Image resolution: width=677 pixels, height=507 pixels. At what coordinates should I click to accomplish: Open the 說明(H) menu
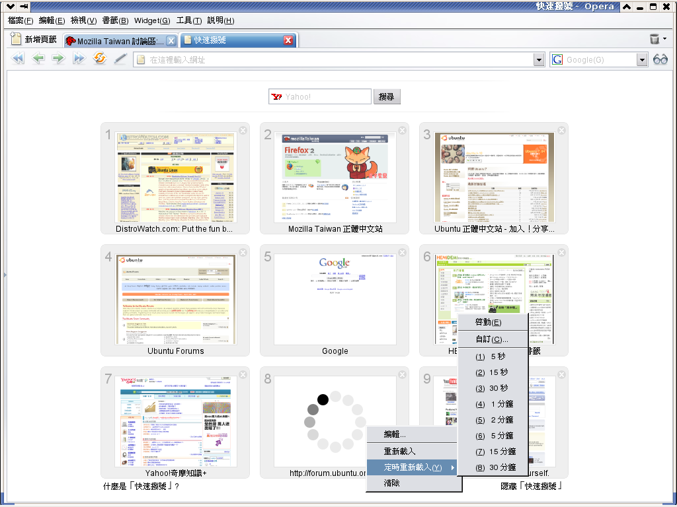(221, 20)
